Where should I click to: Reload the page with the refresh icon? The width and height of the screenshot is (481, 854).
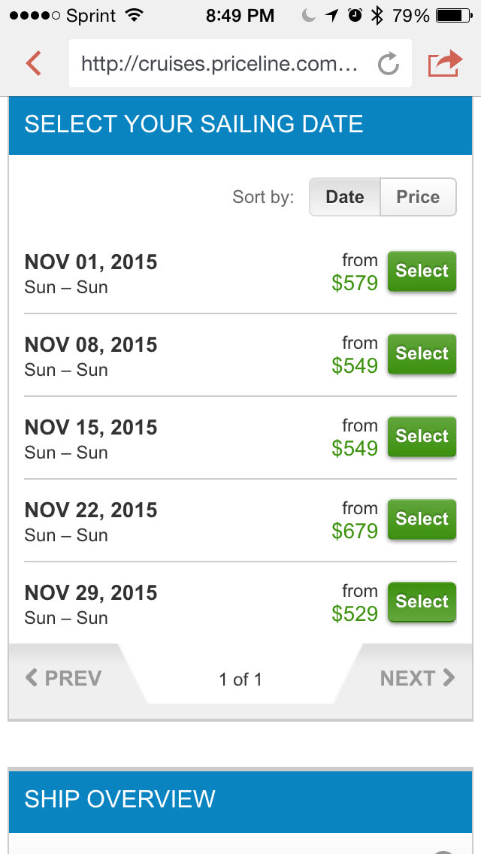[388, 64]
